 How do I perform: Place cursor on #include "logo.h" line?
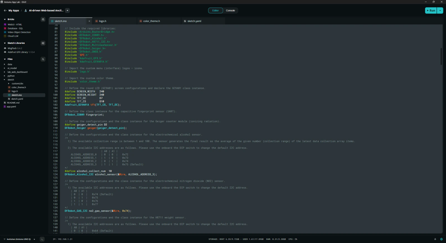click(77, 72)
